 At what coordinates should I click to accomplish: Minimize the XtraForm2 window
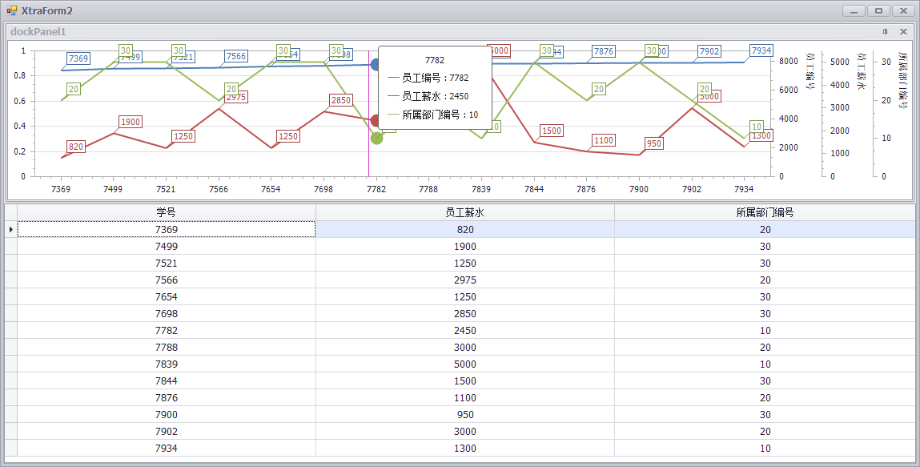click(x=854, y=10)
